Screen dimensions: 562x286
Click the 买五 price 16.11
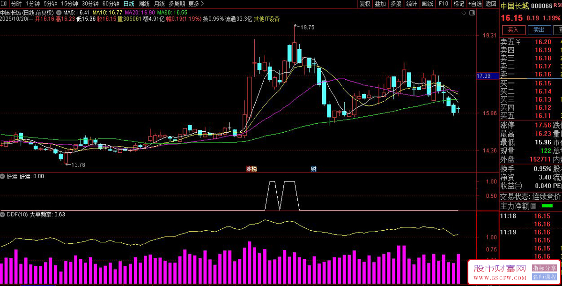pyautogui.click(x=543, y=115)
